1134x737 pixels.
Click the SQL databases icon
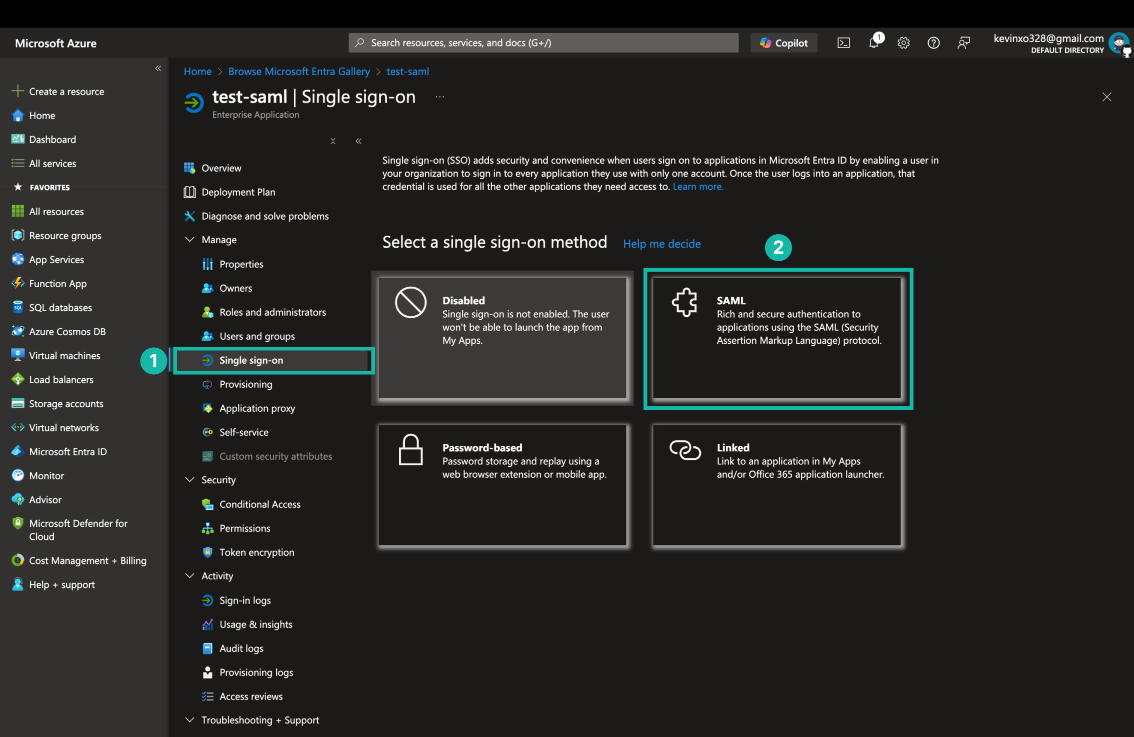[18, 307]
